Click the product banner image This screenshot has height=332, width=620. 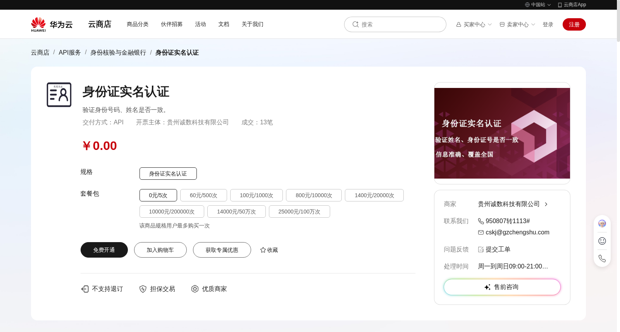pos(502,133)
